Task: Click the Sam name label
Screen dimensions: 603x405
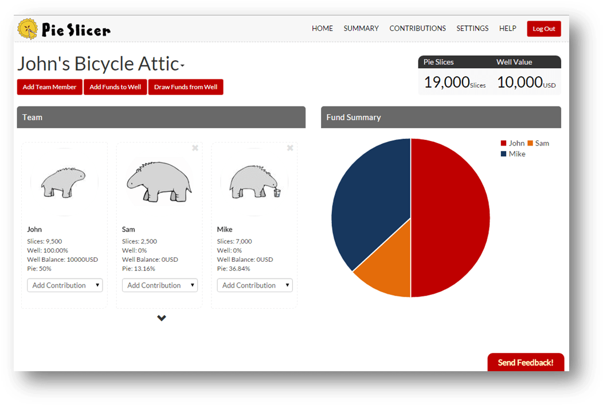Action: pyautogui.click(x=128, y=229)
